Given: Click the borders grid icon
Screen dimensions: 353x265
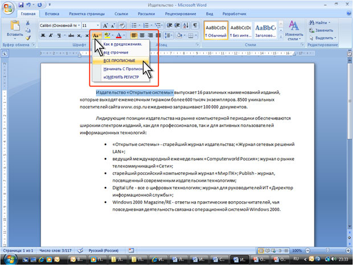Looking at the screenshot, I should [191, 35].
